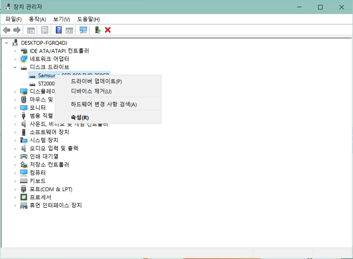Select the 휴먼 인터페이스 장치 label

pyautogui.click(x=56, y=205)
